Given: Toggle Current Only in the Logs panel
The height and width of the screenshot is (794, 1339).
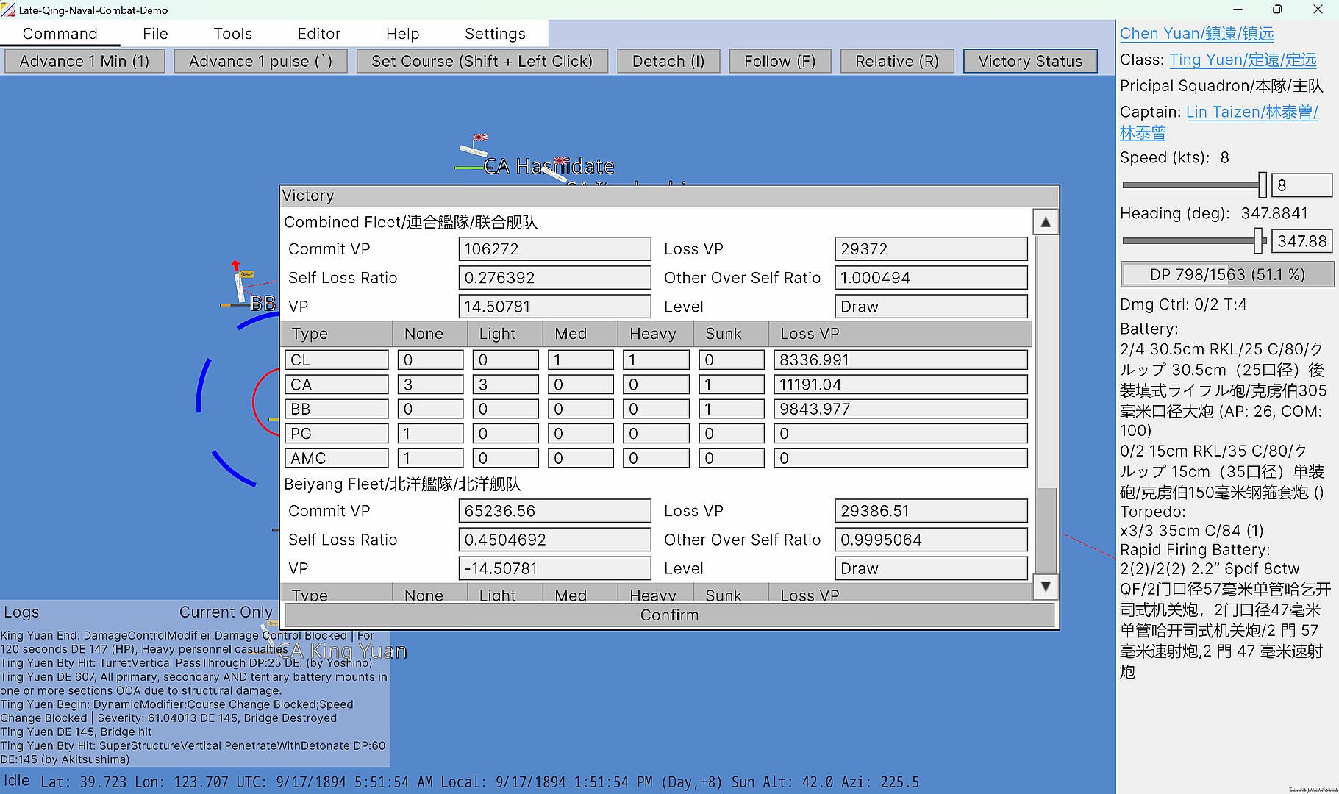Looking at the screenshot, I should (x=225, y=612).
